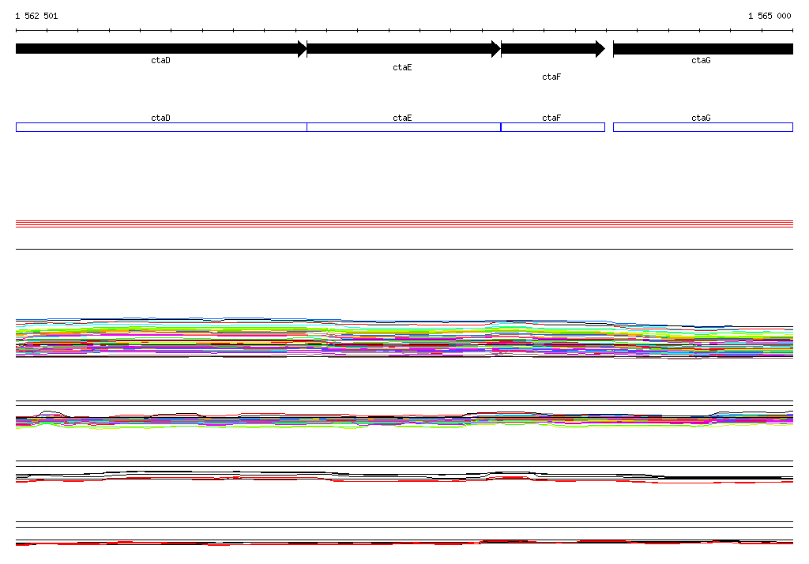Select the ctaG label above the blue box

click(701, 118)
